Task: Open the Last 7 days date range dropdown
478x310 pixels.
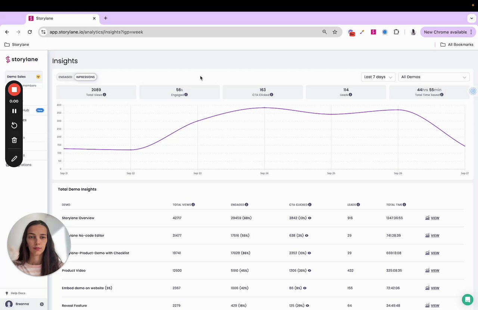Action: click(378, 77)
